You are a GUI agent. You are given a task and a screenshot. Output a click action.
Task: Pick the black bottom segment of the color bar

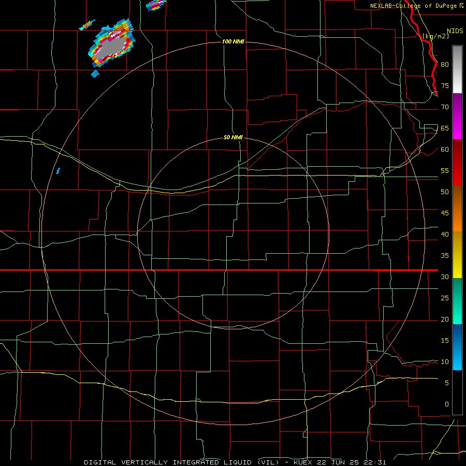tap(457, 392)
